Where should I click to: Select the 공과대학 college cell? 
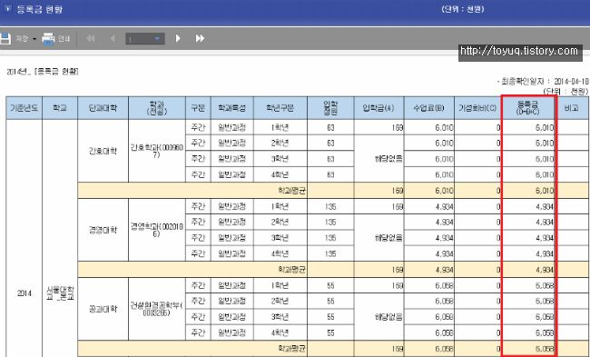pos(103,309)
